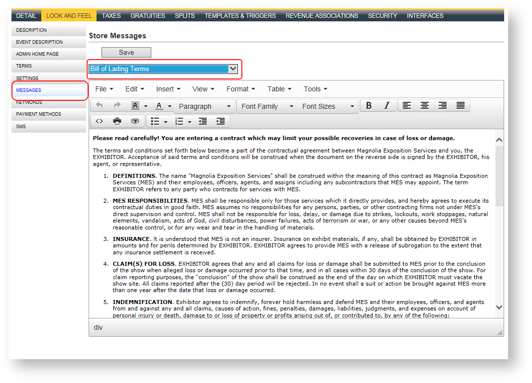This screenshot has width=532, height=383.
Task: Increase indent of selected text
Action: point(220,121)
